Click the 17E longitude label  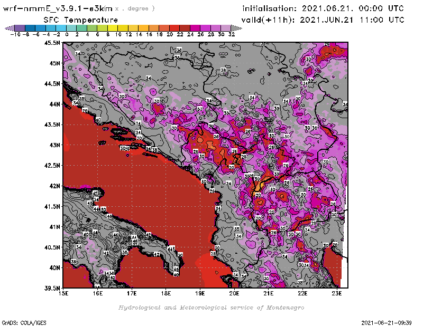click(132, 293)
